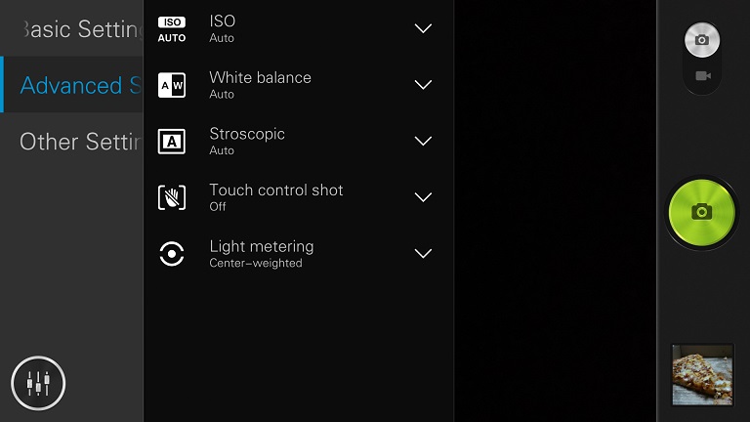Open the Other Settings tab
Screen dimensions: 750x422
point(71,141)
